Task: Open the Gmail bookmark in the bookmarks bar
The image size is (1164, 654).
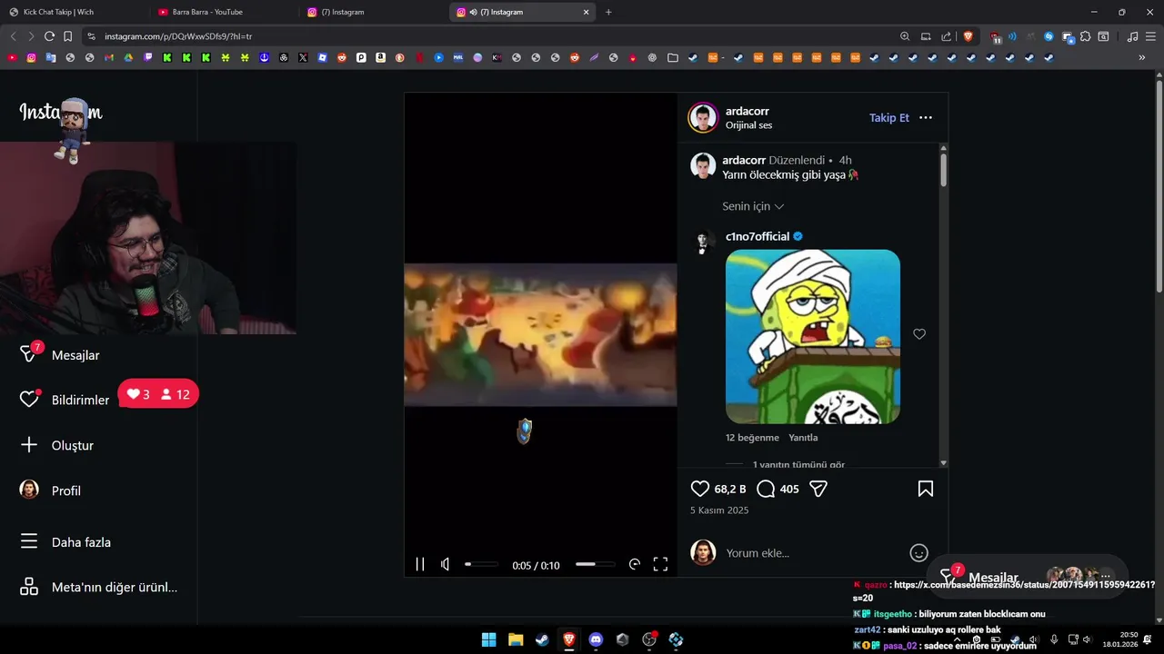Action: click(109, 57)
